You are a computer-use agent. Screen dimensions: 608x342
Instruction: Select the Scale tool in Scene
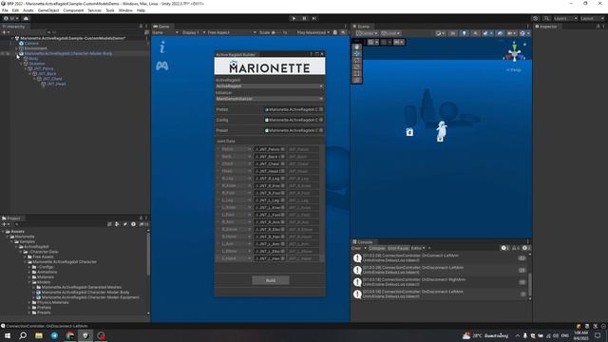357,66
